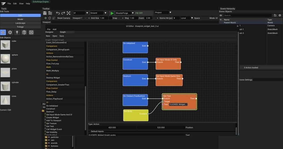The width and height of the screenshot is (283, 149).
Task: Select the cube objects category icon
Action: (x=3, y=32)
